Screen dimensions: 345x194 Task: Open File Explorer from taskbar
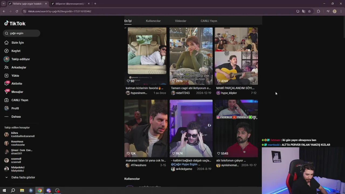(x=22, y=190)
